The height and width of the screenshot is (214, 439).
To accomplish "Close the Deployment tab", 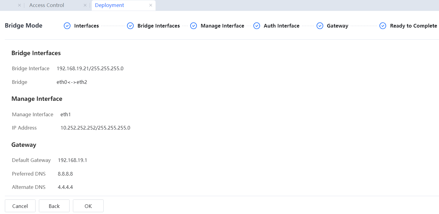I will pyautogui.click(x=151, y=5).
